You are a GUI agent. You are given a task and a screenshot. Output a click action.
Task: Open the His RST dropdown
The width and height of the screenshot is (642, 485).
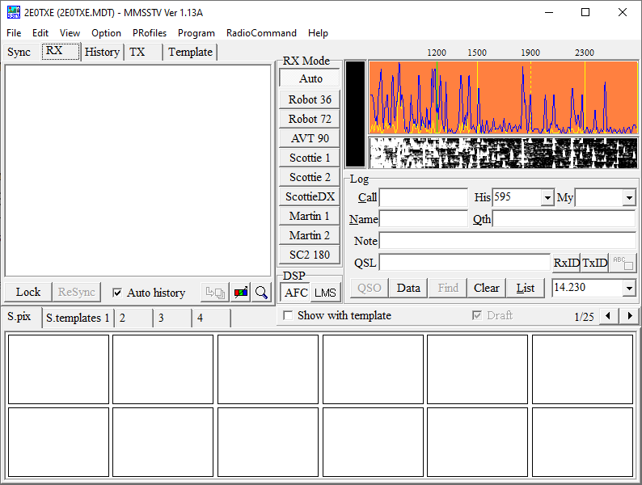pos(547,198)
